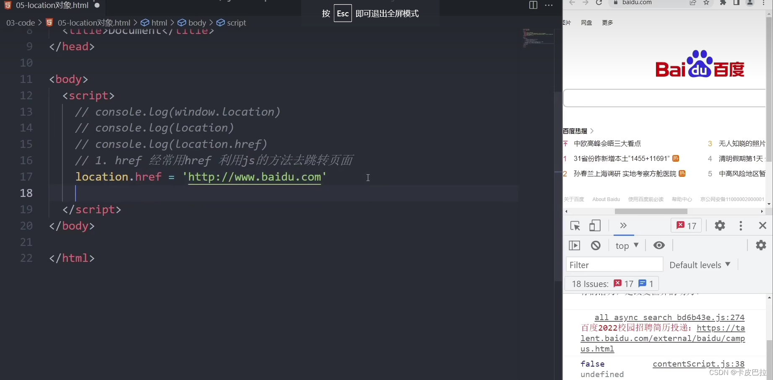Go forward in browser history

point(586,3)
